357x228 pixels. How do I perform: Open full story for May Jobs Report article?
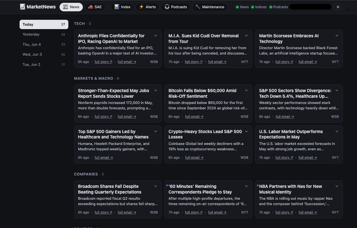coord(103,117)
